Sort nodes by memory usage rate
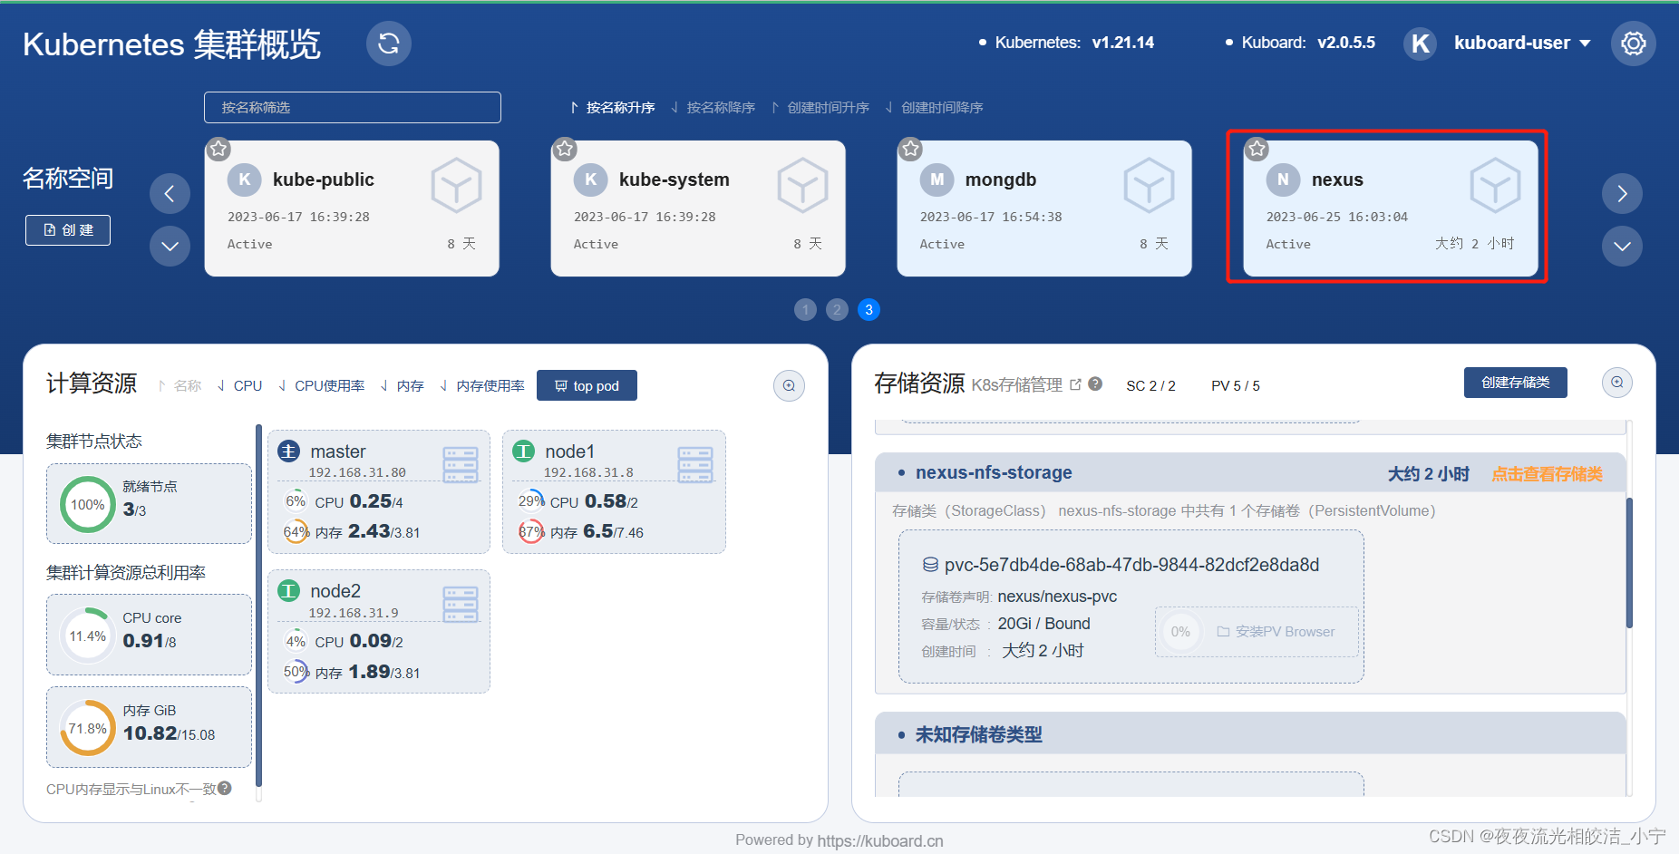Screen dimensions: 1679x854 pyautogui.click(x=482, y=386)
